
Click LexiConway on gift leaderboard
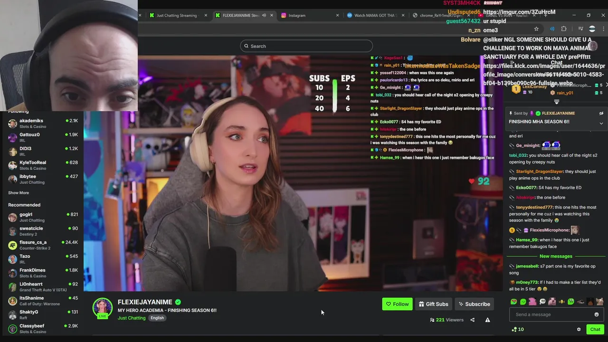pos(534,87)
